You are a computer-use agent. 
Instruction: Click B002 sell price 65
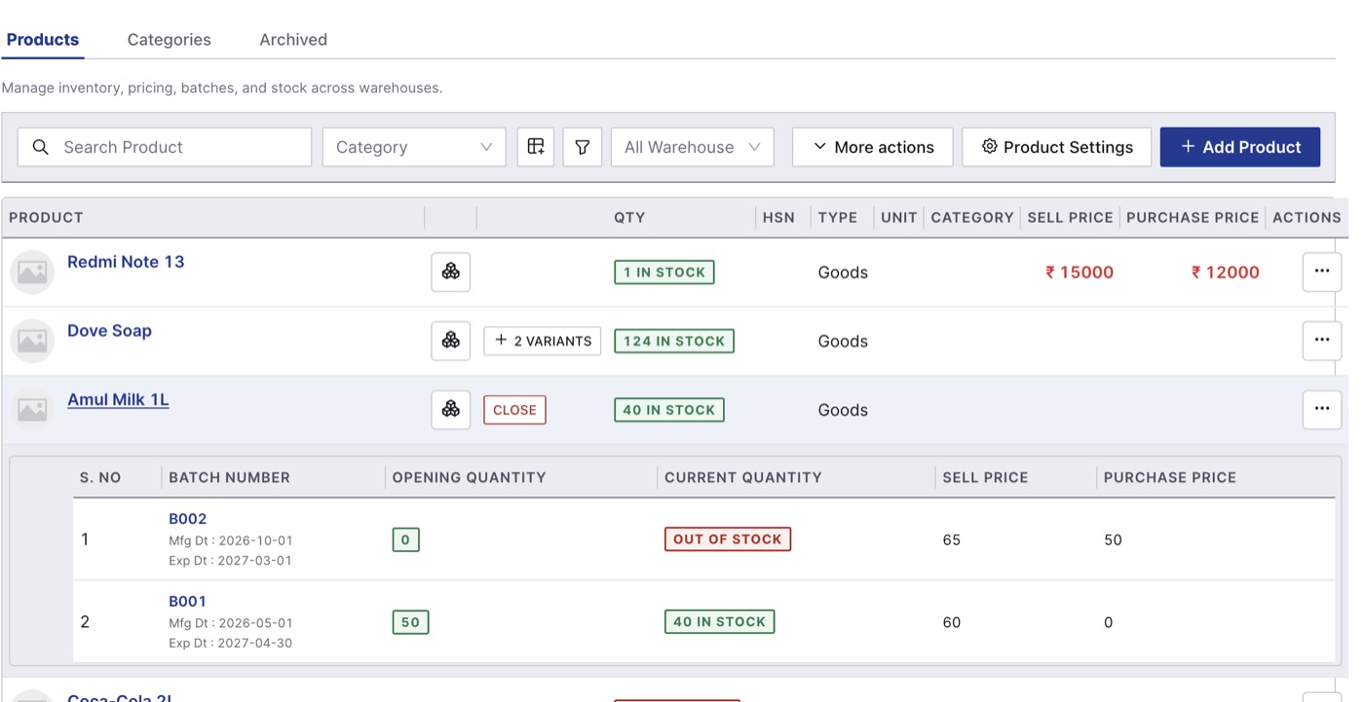tap(952, 540)
